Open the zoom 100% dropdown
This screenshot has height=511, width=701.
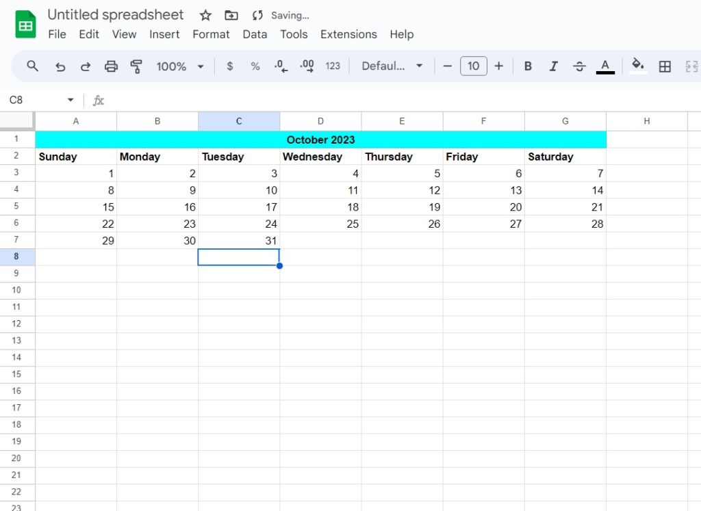[x=180, y=66]
